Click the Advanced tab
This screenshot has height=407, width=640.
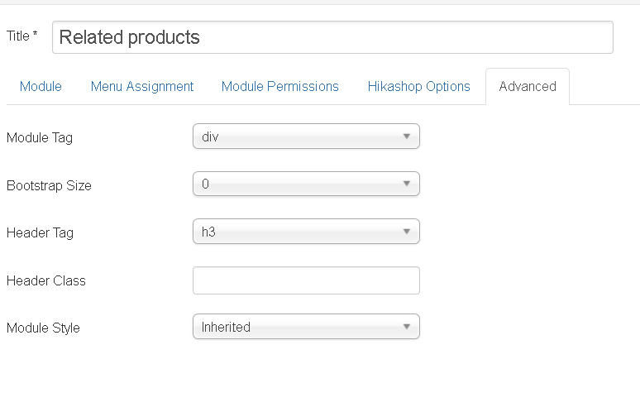click(x=528, y=86)
